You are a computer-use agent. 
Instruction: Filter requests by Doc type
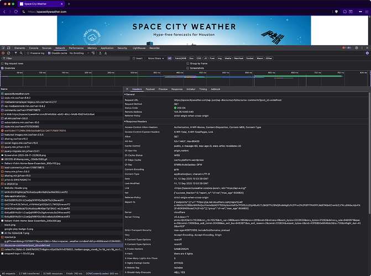pyautogui.click(x=191, y=59)
